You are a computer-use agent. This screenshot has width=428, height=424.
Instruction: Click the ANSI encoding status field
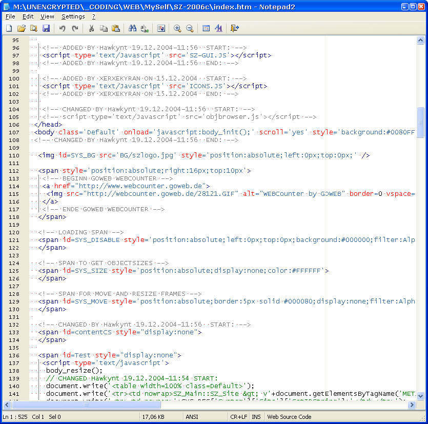[x=192, y=417]
